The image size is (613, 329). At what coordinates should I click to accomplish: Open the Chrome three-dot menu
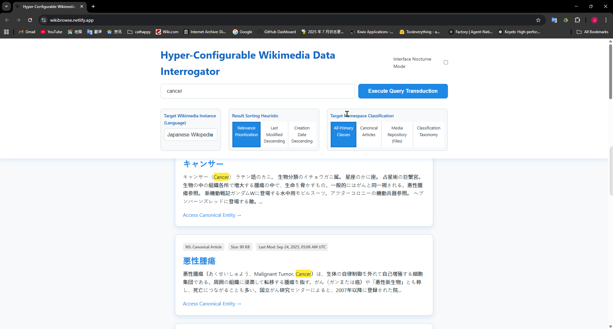tap(606, 20)
